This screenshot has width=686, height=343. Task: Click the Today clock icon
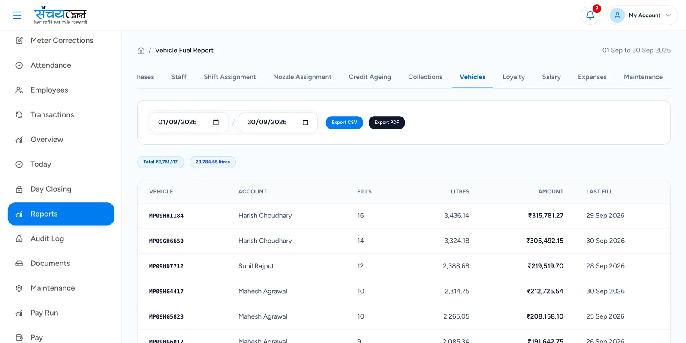[x=19, y=164]
